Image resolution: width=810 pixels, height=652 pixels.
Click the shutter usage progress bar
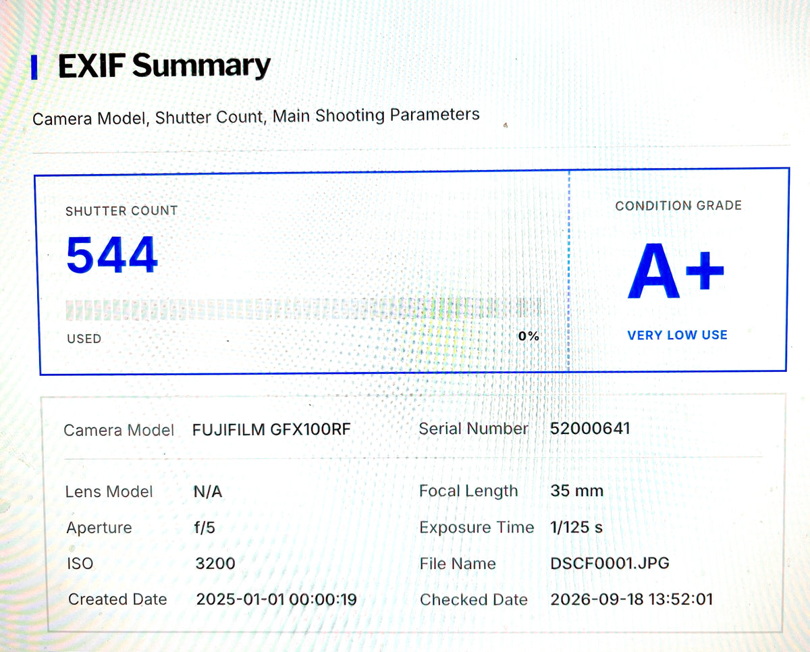[302, 309]
